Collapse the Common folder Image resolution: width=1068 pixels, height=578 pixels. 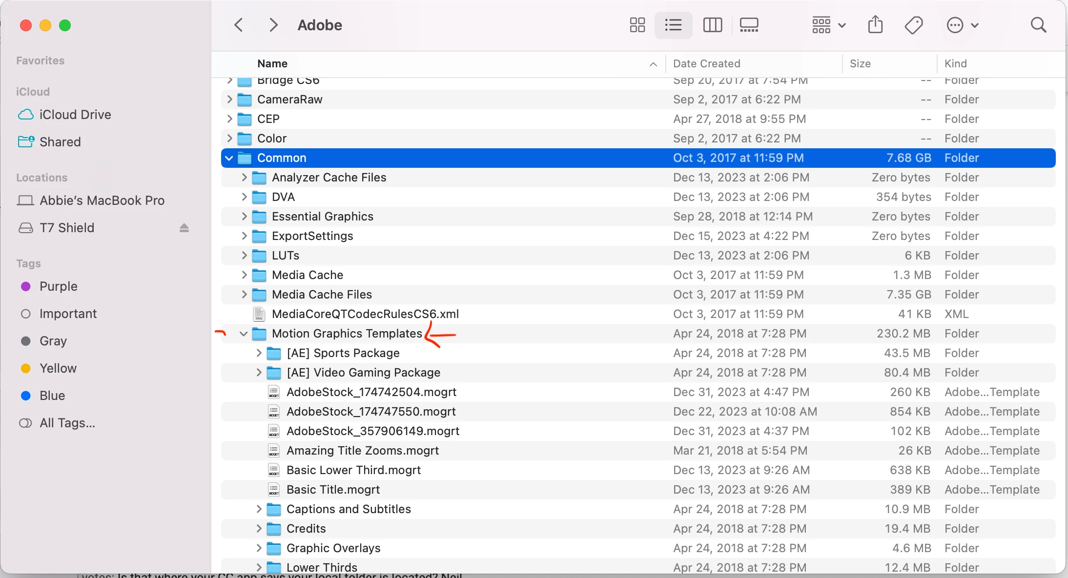(229, 158)
